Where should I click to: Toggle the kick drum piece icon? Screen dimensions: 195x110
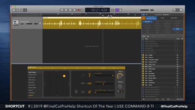point(76,92)
